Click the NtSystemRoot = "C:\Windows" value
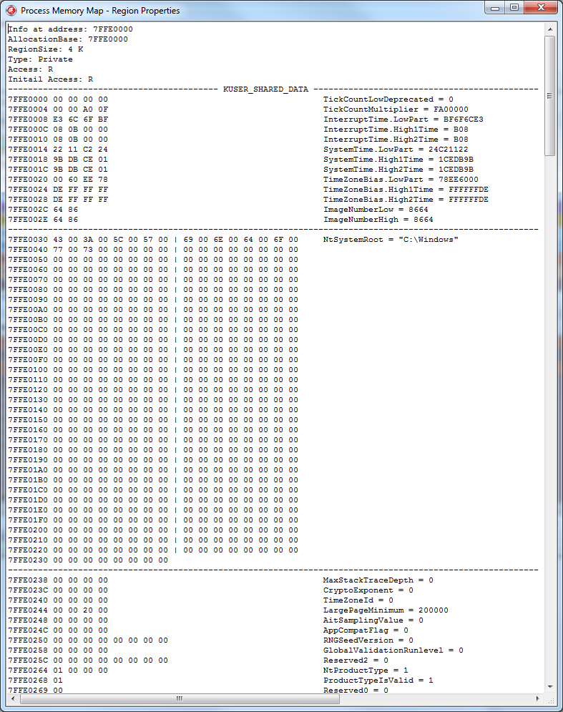563x712 pixels. tap(391, 239)
